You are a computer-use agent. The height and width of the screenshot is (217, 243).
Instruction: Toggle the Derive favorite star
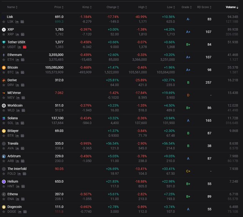4,85
